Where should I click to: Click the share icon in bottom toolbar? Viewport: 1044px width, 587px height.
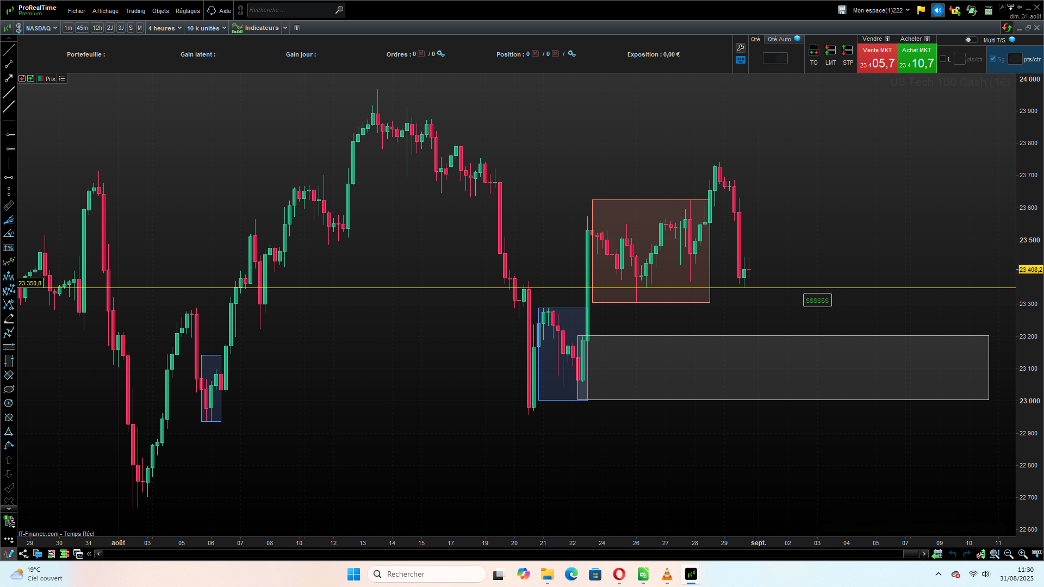23,554
